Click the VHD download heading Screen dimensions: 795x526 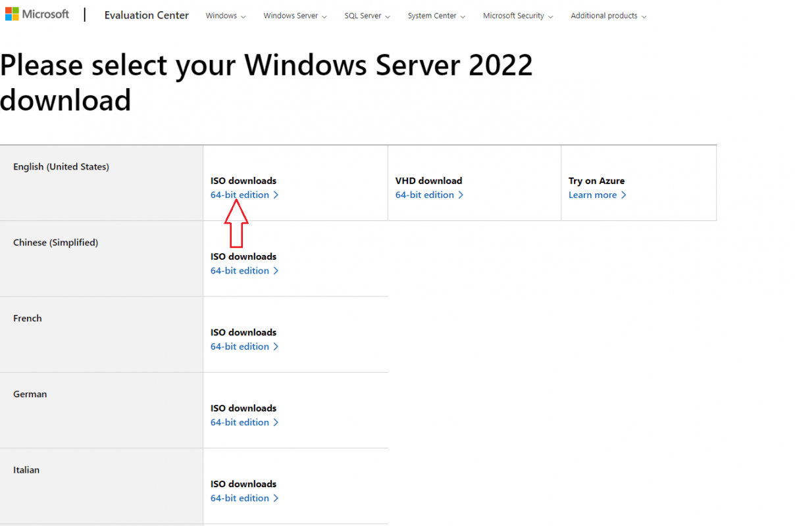click(429, 181)
